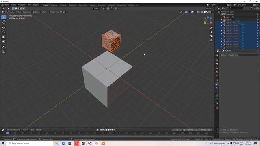Open the Tool properties tab icon
The width and height of the screenshot is (260, 146).
coord(217,56)
